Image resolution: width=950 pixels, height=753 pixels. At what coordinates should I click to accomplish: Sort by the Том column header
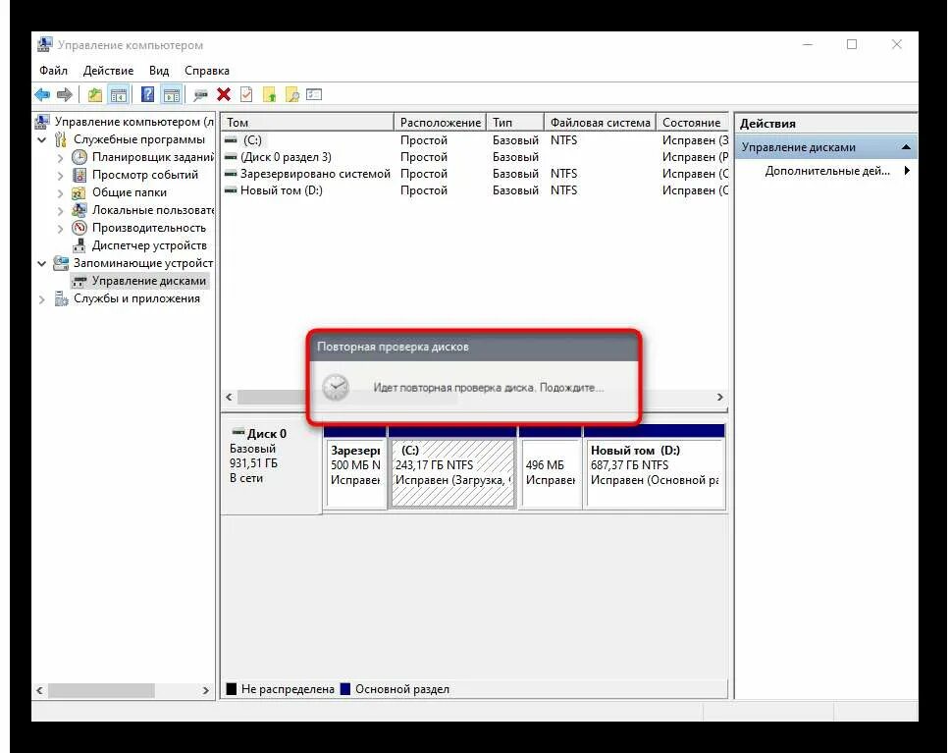point(307,123)
